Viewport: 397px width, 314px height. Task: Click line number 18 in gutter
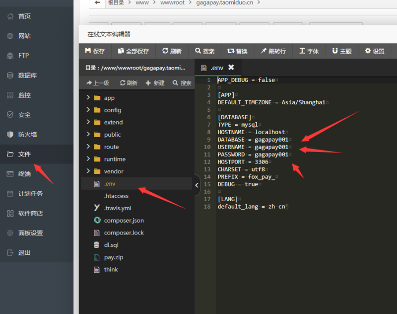tap(207, 207)
